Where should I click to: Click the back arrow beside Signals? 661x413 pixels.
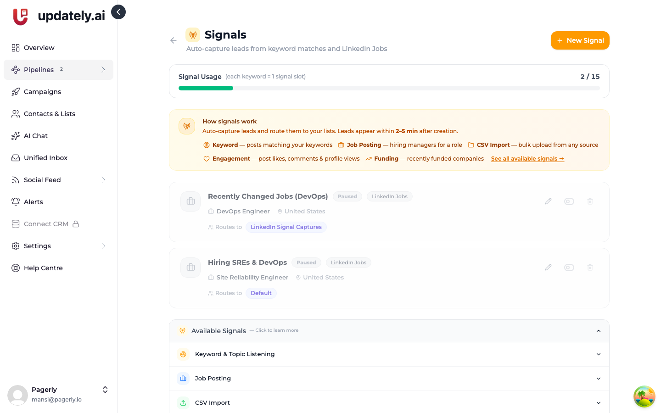[x=174, y=40]
